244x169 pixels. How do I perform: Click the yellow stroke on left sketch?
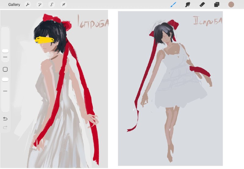pos(44,40)
